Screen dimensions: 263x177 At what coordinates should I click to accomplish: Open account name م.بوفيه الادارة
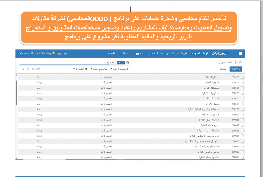[x=212, y=82]
